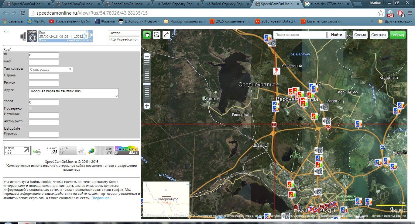Click the map zoom level slider handle

coord(147,84)
